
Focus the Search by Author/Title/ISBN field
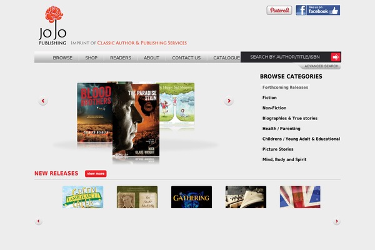pyautogui.click(x=286, y=57)
